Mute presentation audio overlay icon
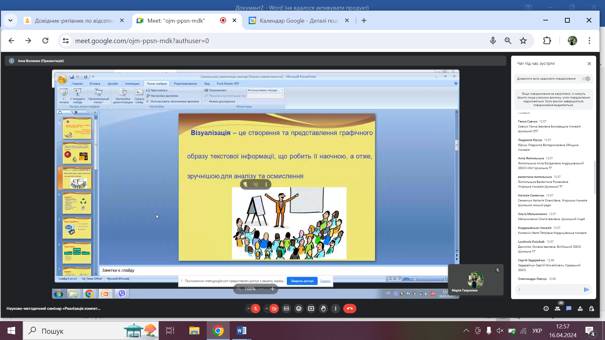605x340 pixels. [256, 184]
